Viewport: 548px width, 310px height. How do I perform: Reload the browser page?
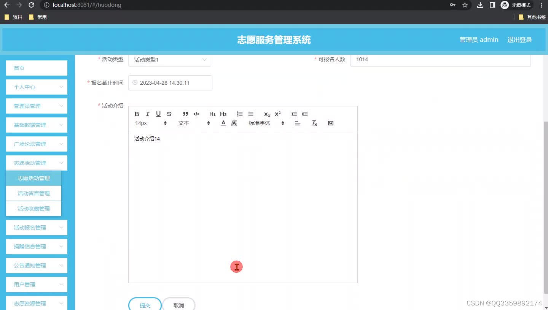(x=31, y=5)
